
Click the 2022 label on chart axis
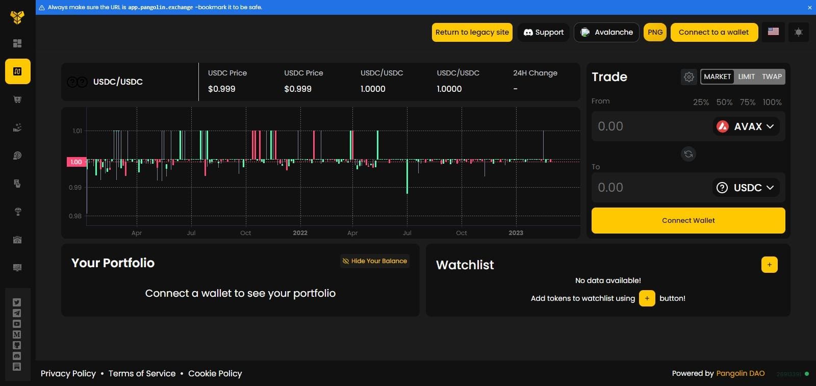click(x=300, y=233)
